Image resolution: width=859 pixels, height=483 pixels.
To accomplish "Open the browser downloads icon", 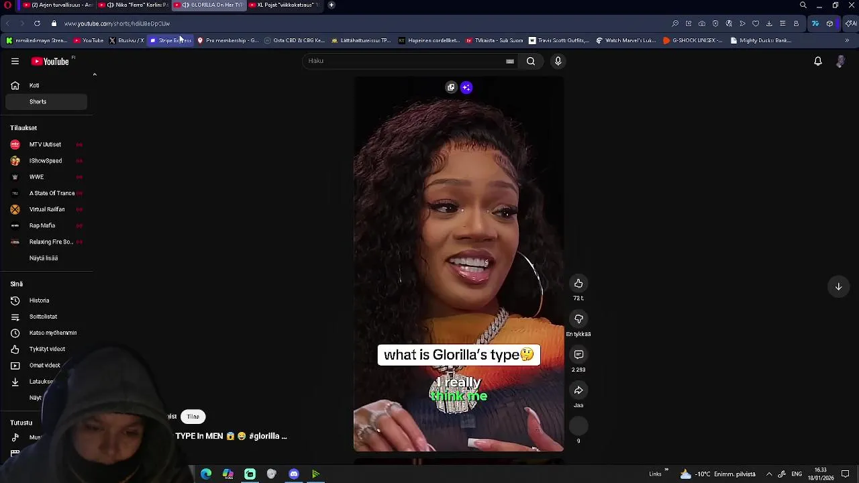I will [x=769, y=23].
